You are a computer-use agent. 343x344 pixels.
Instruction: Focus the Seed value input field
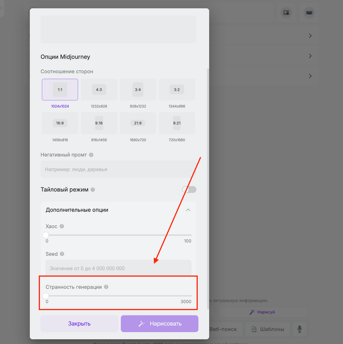[x=118, y=268]
